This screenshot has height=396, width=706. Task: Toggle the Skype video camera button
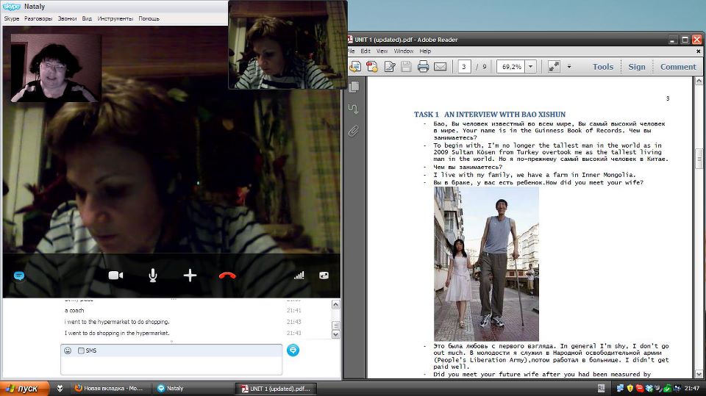point(115,276)
